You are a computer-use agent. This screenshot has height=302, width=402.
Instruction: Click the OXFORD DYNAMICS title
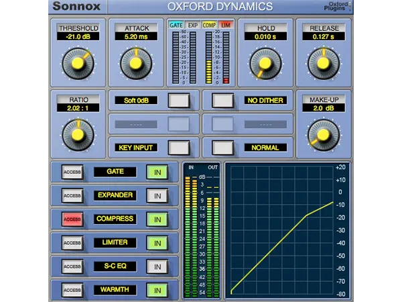pos(220,7)
